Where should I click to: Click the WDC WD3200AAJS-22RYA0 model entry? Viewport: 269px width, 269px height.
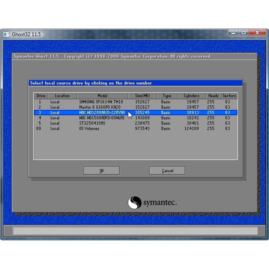click(x=102, y=112)
